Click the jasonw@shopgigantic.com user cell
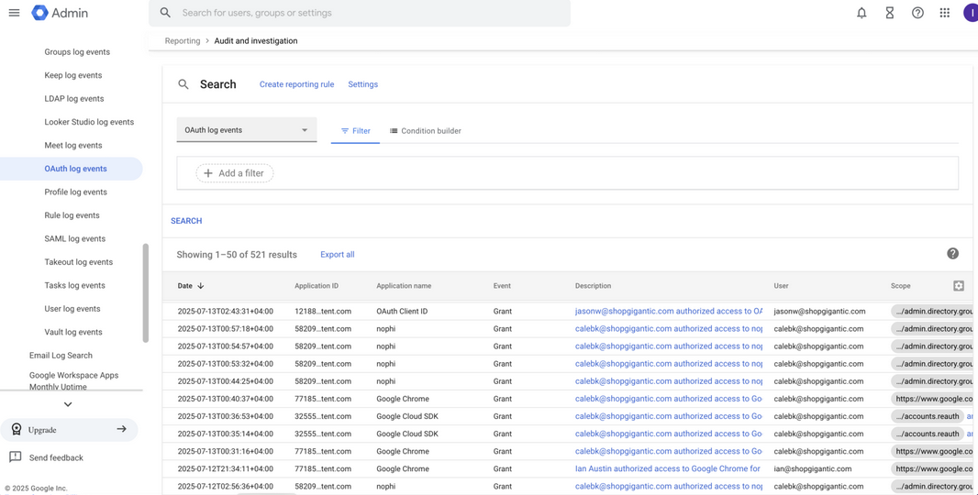 point(819,311)
